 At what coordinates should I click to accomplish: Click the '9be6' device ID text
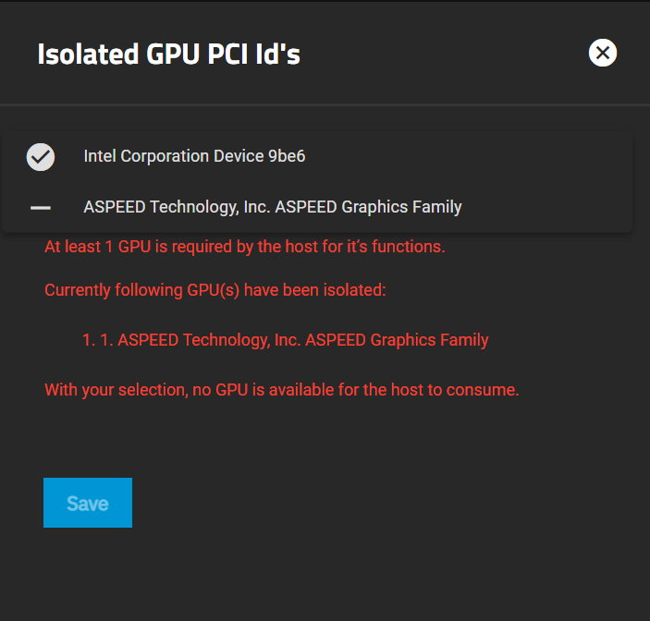click(x=287, y=156)
